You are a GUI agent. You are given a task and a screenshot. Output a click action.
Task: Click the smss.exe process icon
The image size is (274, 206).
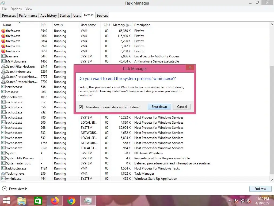pyautogui.click(x=3, y=92)
